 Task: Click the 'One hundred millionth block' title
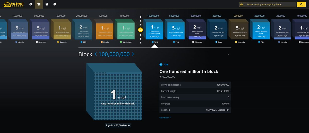pos(189,71)
